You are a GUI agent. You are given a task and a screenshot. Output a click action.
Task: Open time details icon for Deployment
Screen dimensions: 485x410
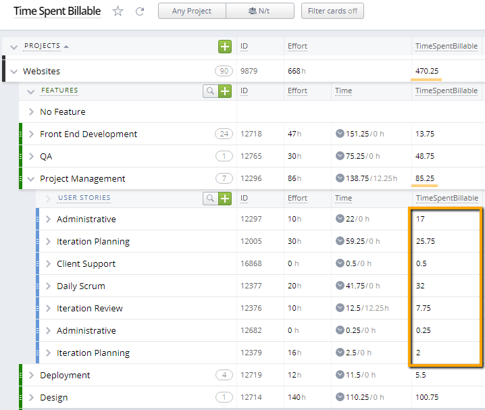[340, 375]
